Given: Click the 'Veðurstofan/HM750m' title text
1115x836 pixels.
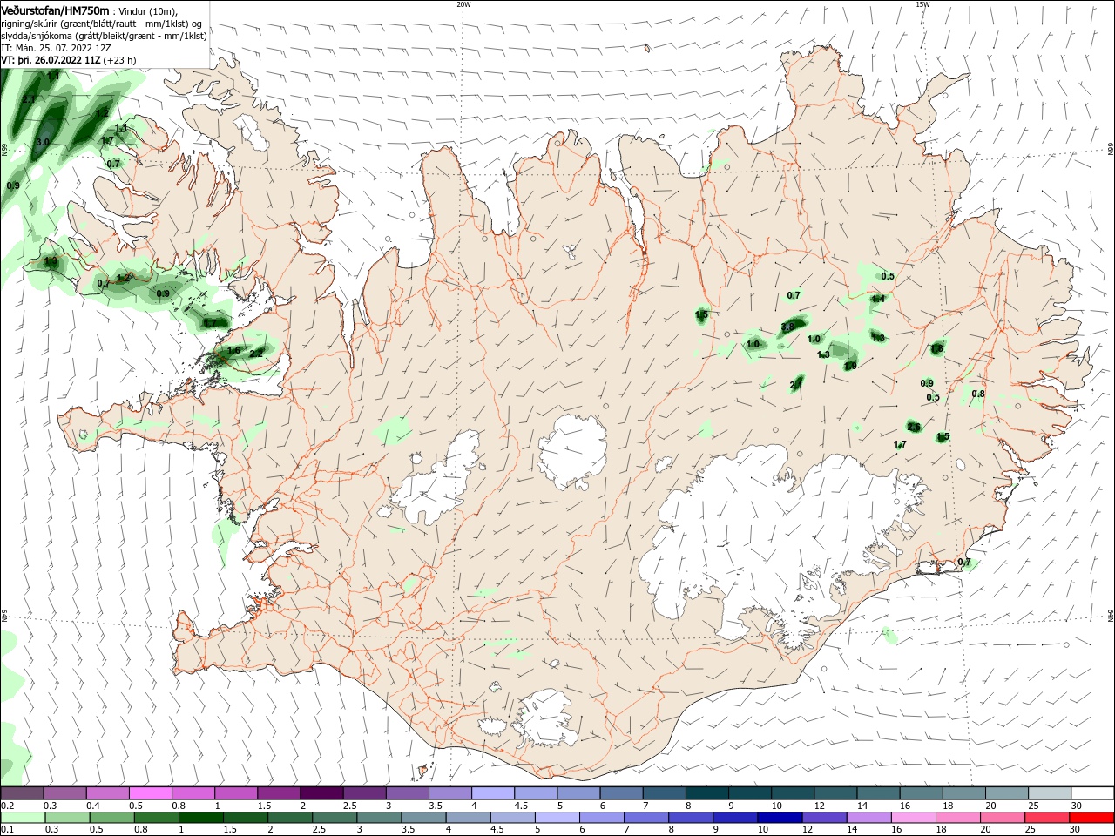Looking at the screenshot, I should [55, 10].
